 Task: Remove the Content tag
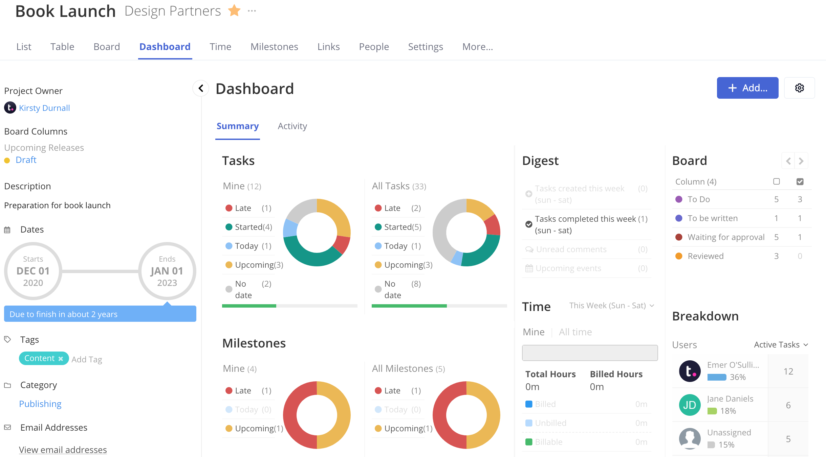tap(60, 358)
